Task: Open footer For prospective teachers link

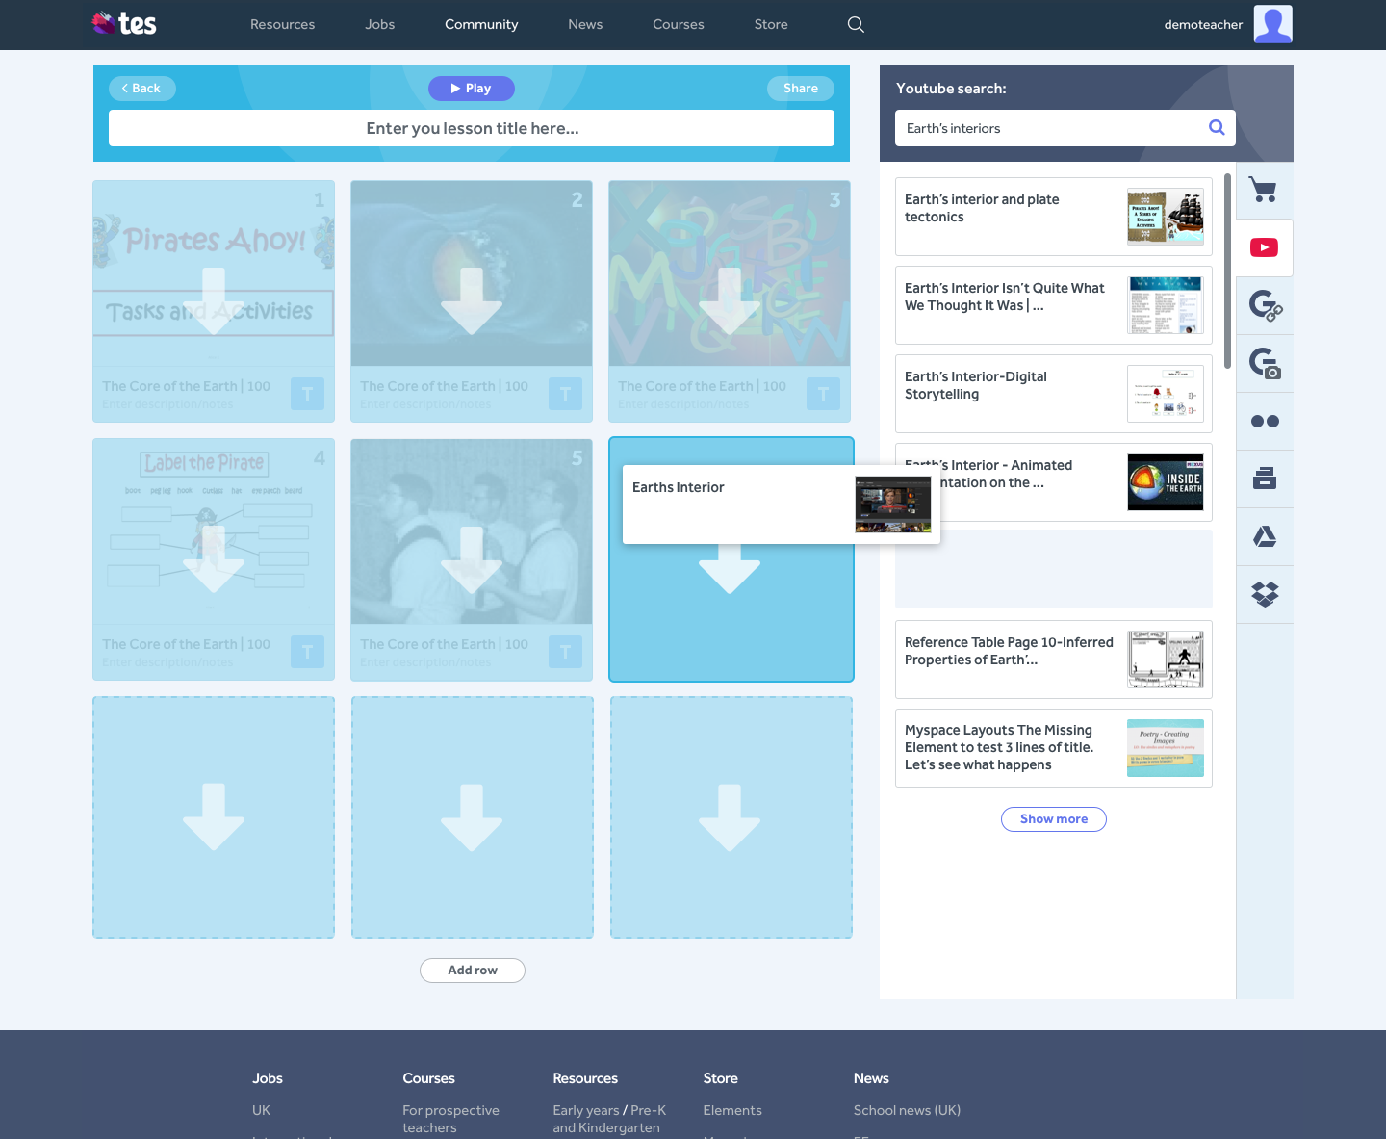Action: coord(450,1119)
